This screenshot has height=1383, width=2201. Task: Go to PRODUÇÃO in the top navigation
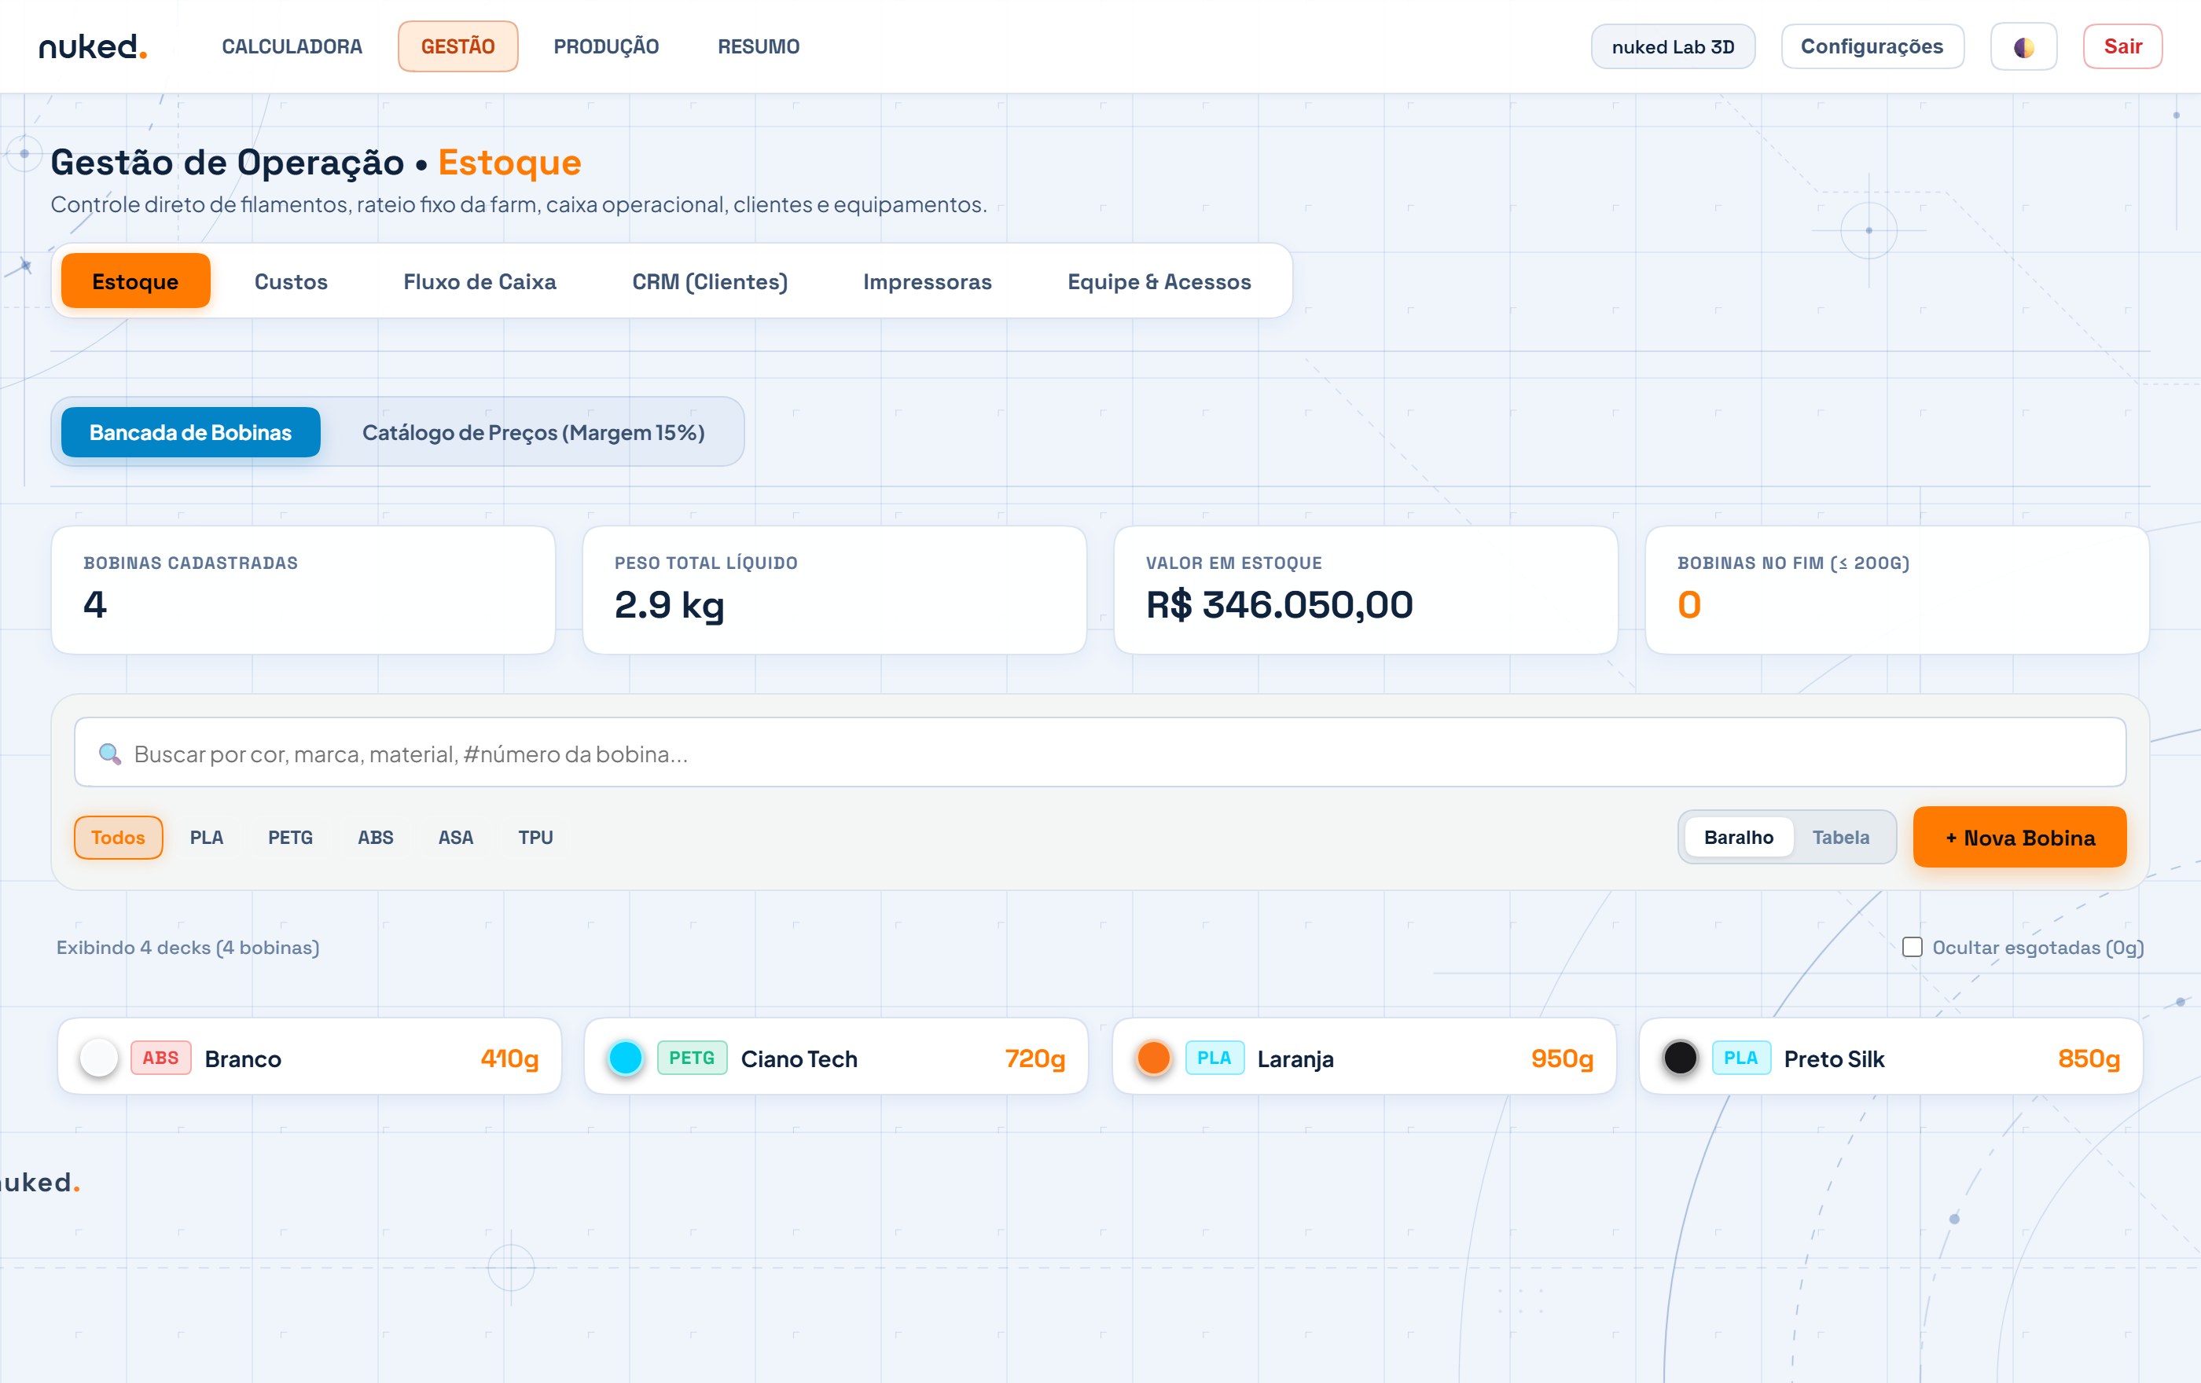coord(606,46)
